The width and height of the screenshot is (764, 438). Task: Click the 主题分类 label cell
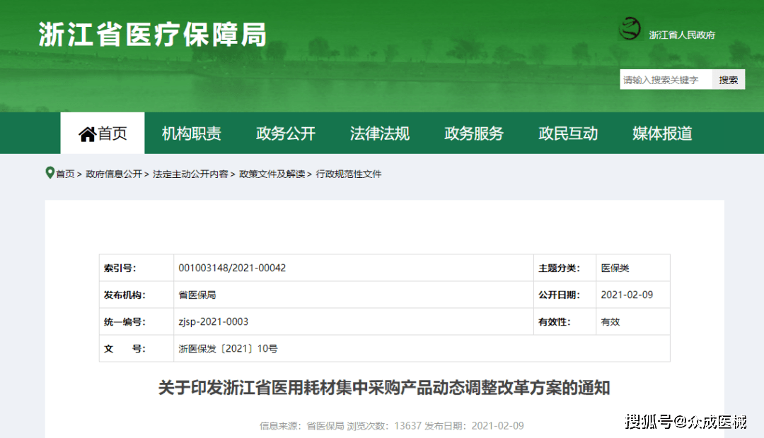tap(565, 268)
